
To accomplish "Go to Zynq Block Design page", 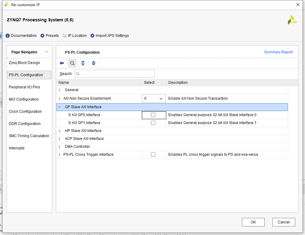I will point(24,63).
